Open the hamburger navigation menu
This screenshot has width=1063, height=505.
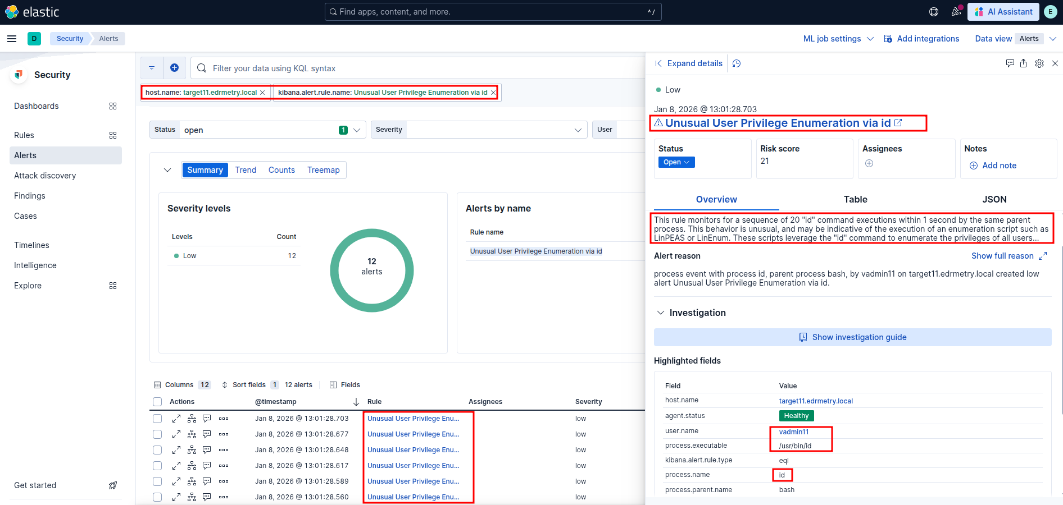12,39
